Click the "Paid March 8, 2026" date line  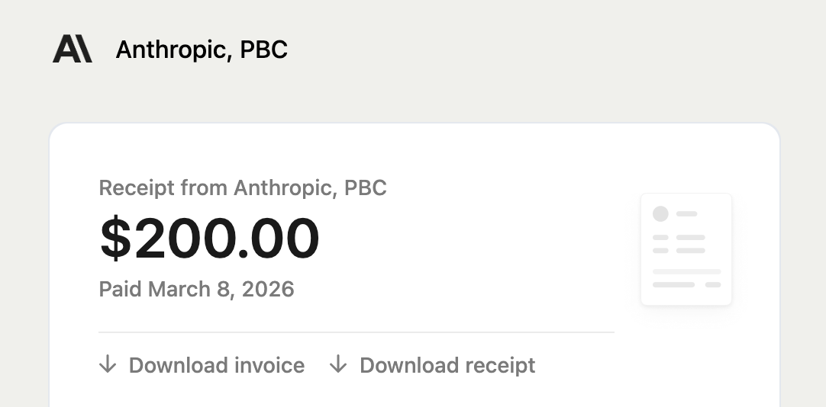tap(197, 290)
